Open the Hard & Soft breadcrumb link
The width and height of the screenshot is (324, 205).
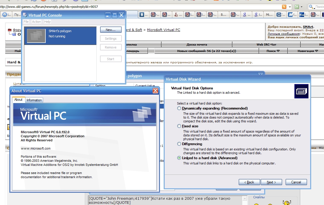point(134,30)
